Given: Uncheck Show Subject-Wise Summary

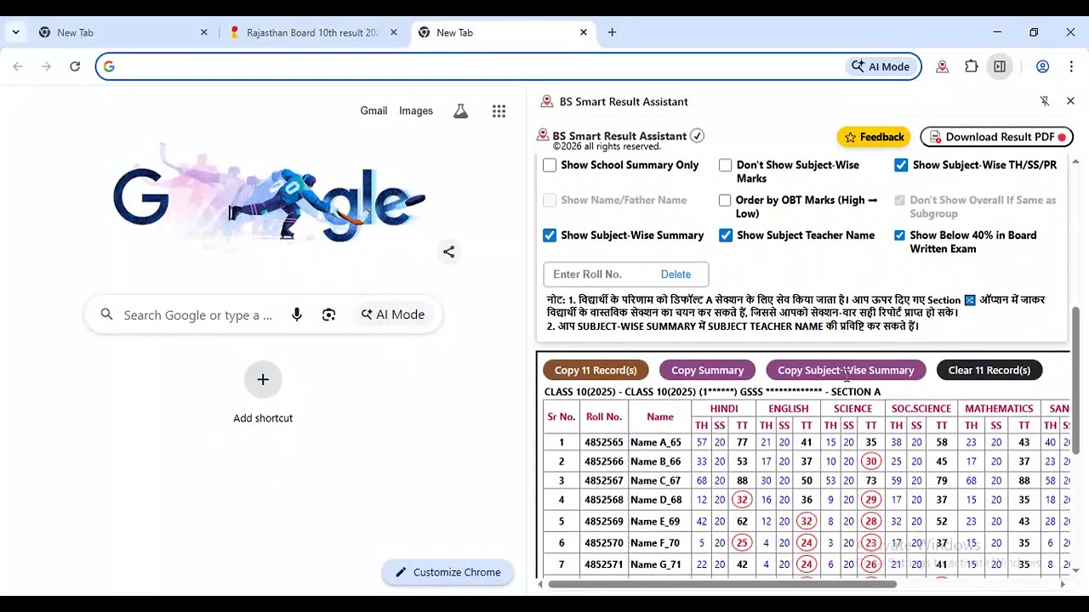Looking at the screenshot, I should 550,235.
